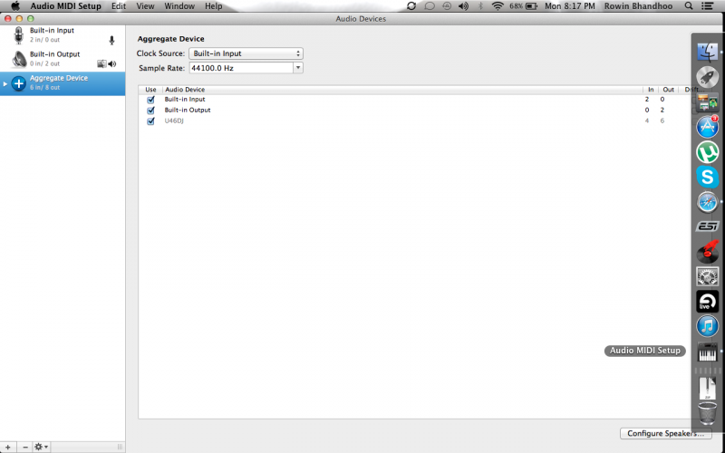Image resolution: width=725 pixels, height=453 pixels.
Task: Open uTorrent from the dock
Action: point(707,152)
